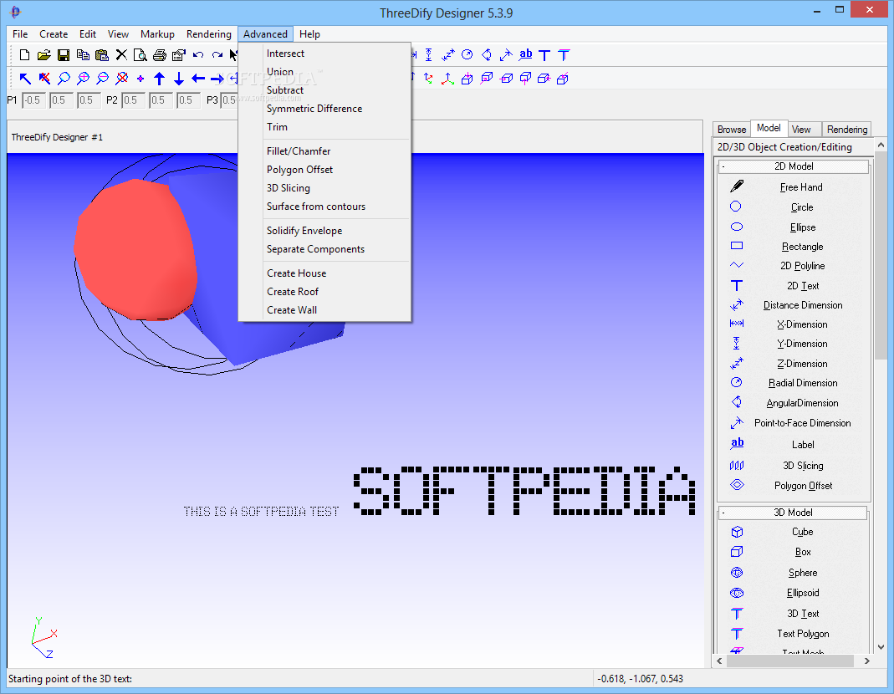Click the New document toolbar icon

point(24,54)
